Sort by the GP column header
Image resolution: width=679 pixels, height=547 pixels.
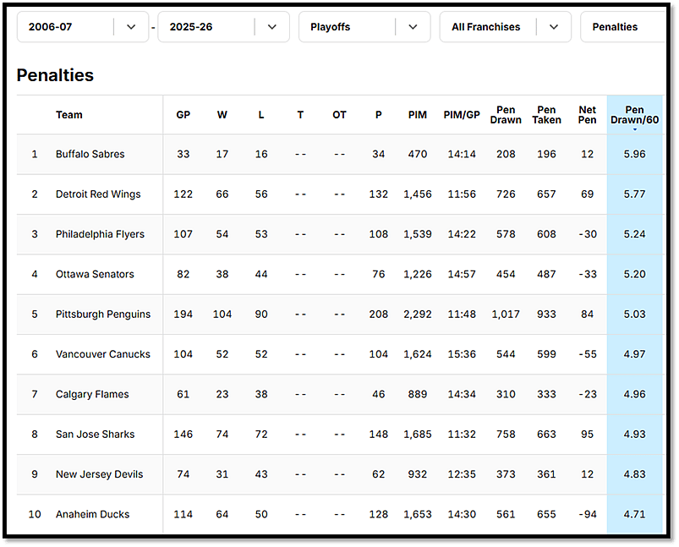click(x=183, y=115)
